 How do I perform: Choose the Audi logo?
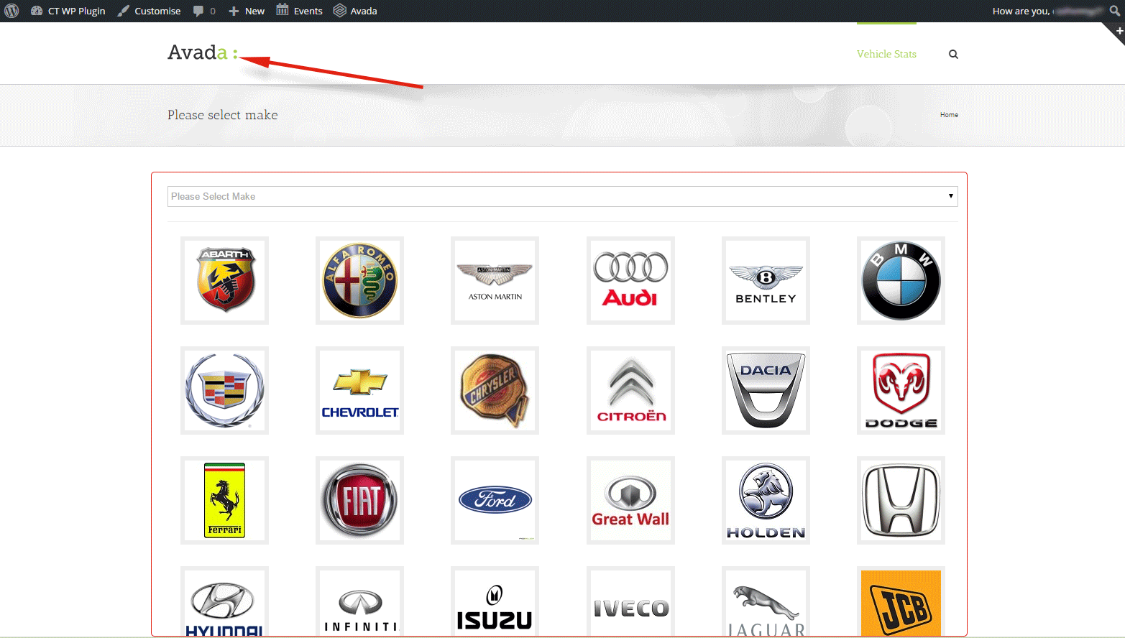[x=630, y=280]
